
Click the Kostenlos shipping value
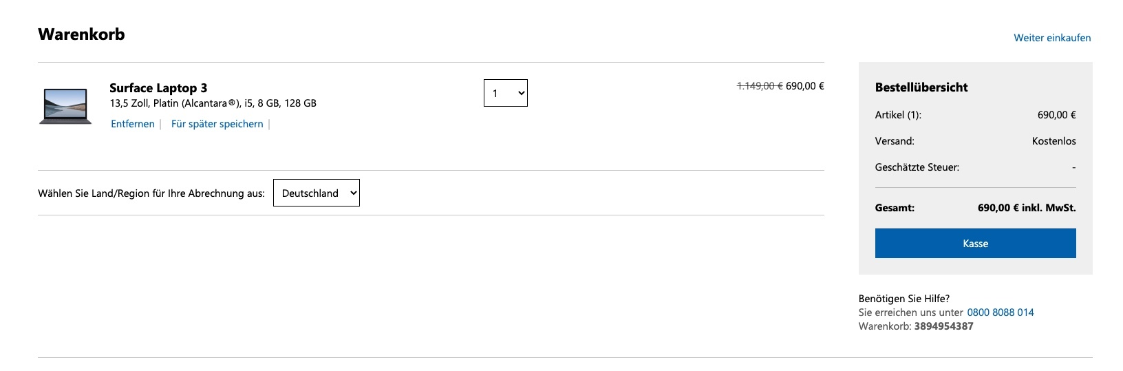1054,141
